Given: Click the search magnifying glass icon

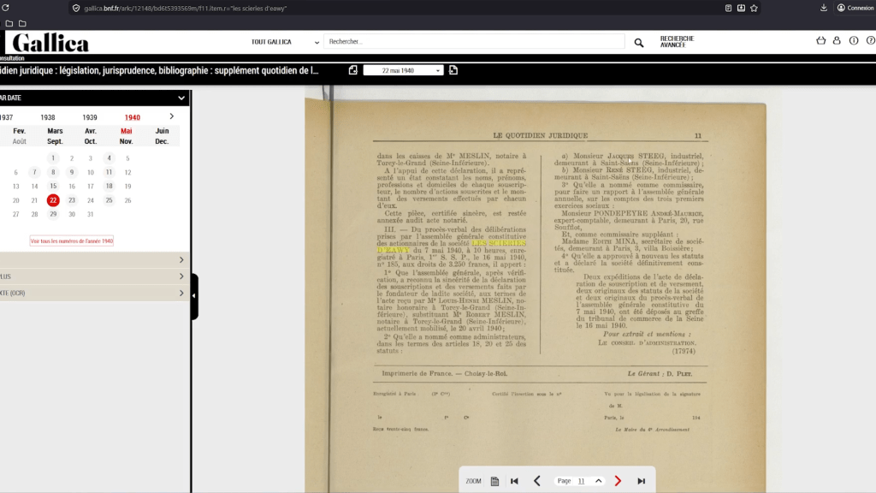Looking at the screenshot, I should (638, 42).
